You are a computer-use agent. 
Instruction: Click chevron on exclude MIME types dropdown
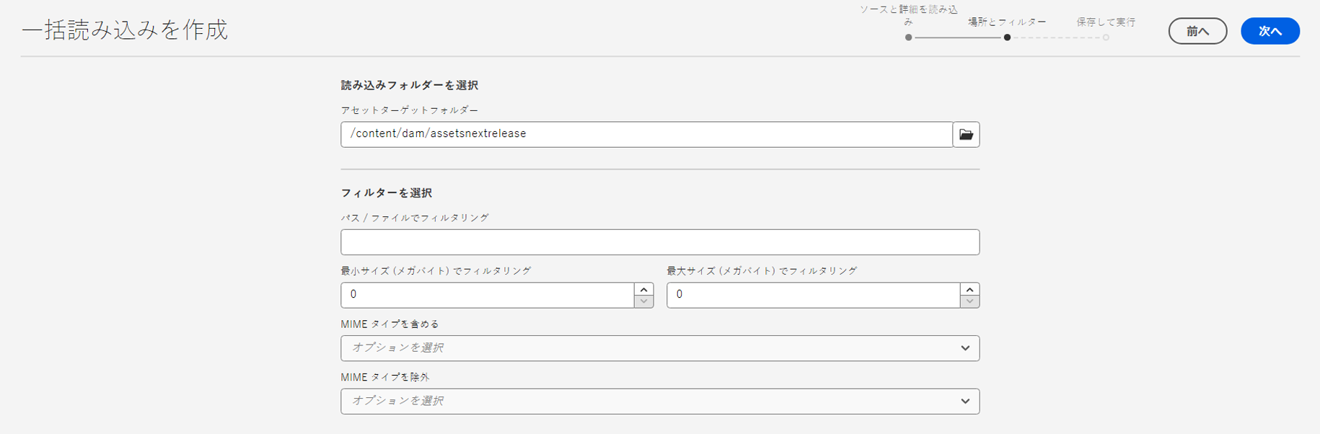coord(965,402)
